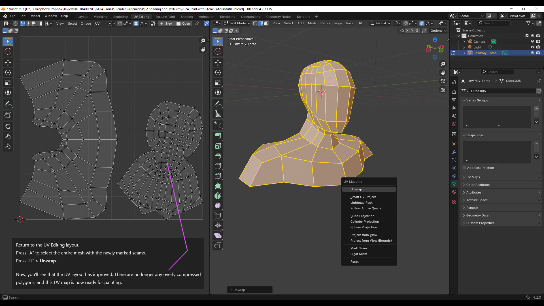Select the Relax tool in UV editor
Viewport: 544px width, 306px height.
8,136
